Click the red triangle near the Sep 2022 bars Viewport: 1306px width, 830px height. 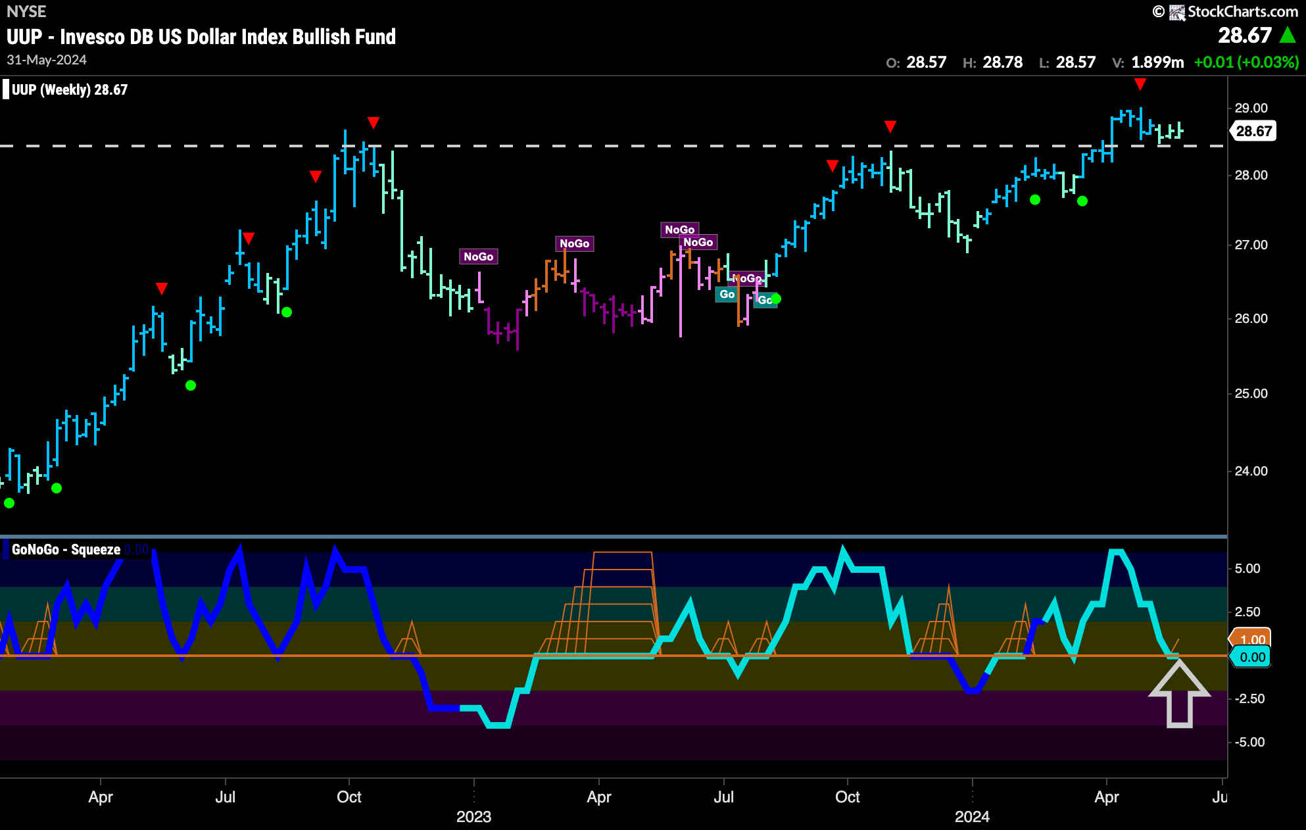tap(316, 176)
